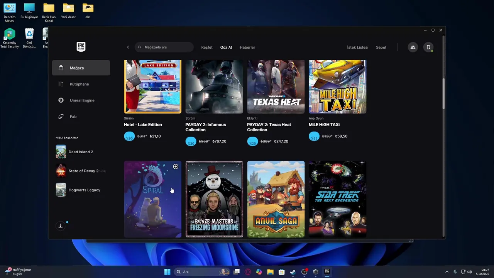This screenshot has width=494, height=278.
Task: Open Bedir Han Kartal folder on desktop
Action: pyautogui.click(x=49, y=12)
